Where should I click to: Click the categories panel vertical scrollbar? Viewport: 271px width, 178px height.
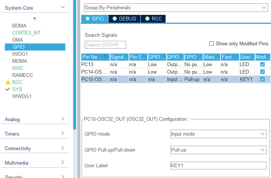tap(75, 65)
